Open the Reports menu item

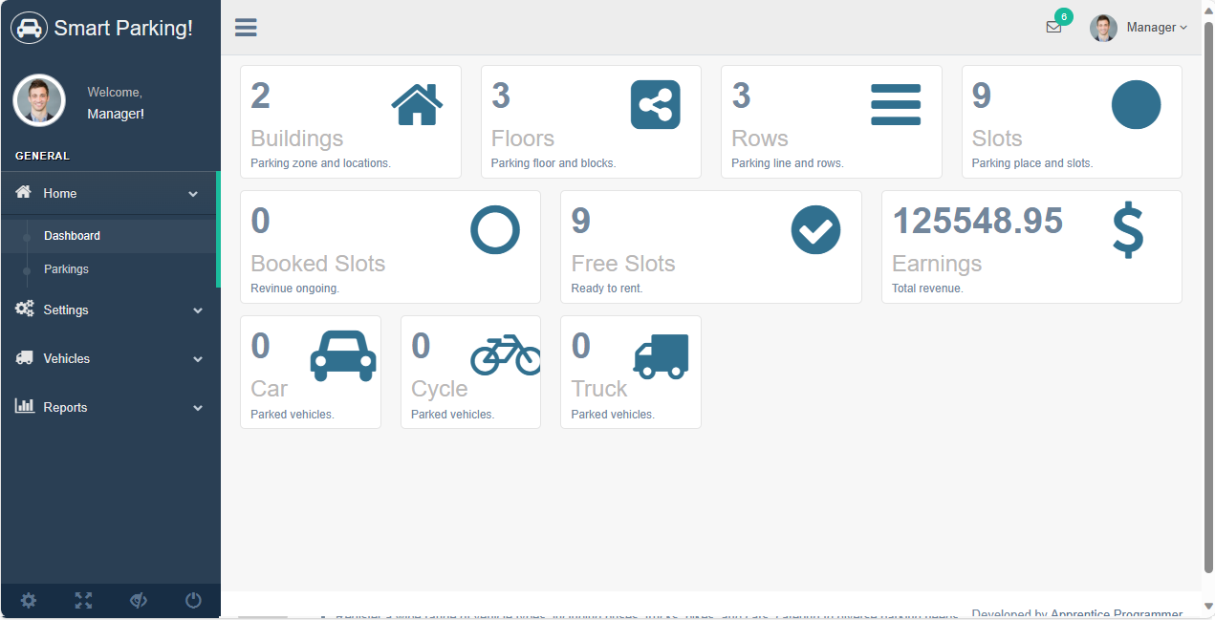tap(64, 407)
